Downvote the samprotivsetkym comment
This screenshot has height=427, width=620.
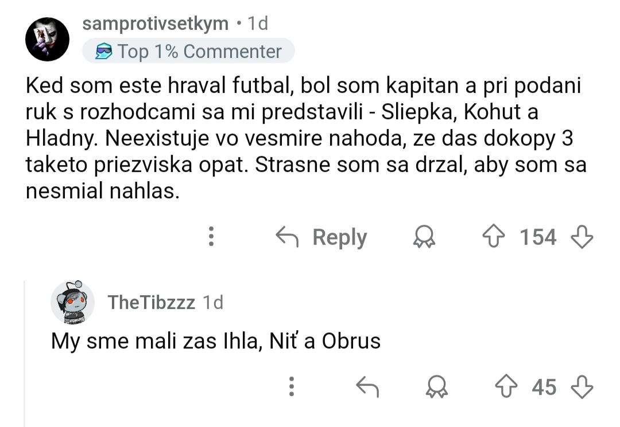point(581,237)
